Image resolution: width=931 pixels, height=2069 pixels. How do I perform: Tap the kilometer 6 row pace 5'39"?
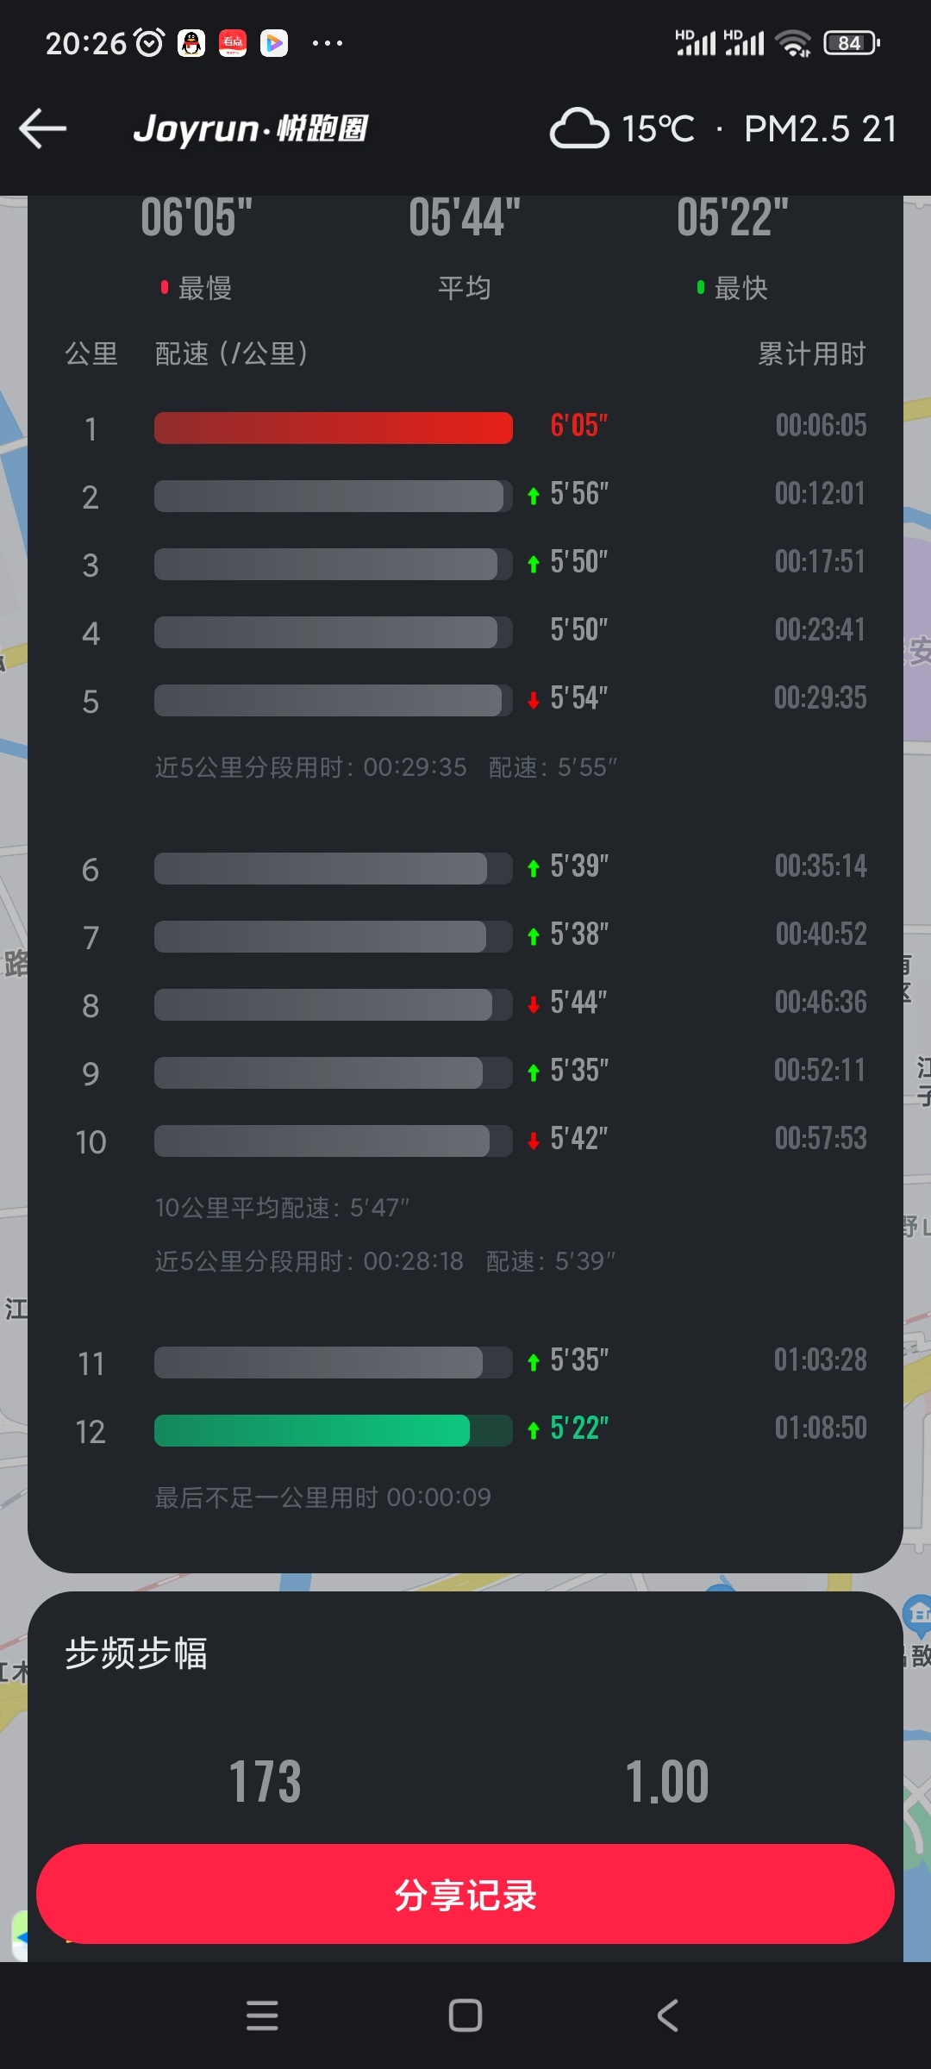tap(579, 866)
